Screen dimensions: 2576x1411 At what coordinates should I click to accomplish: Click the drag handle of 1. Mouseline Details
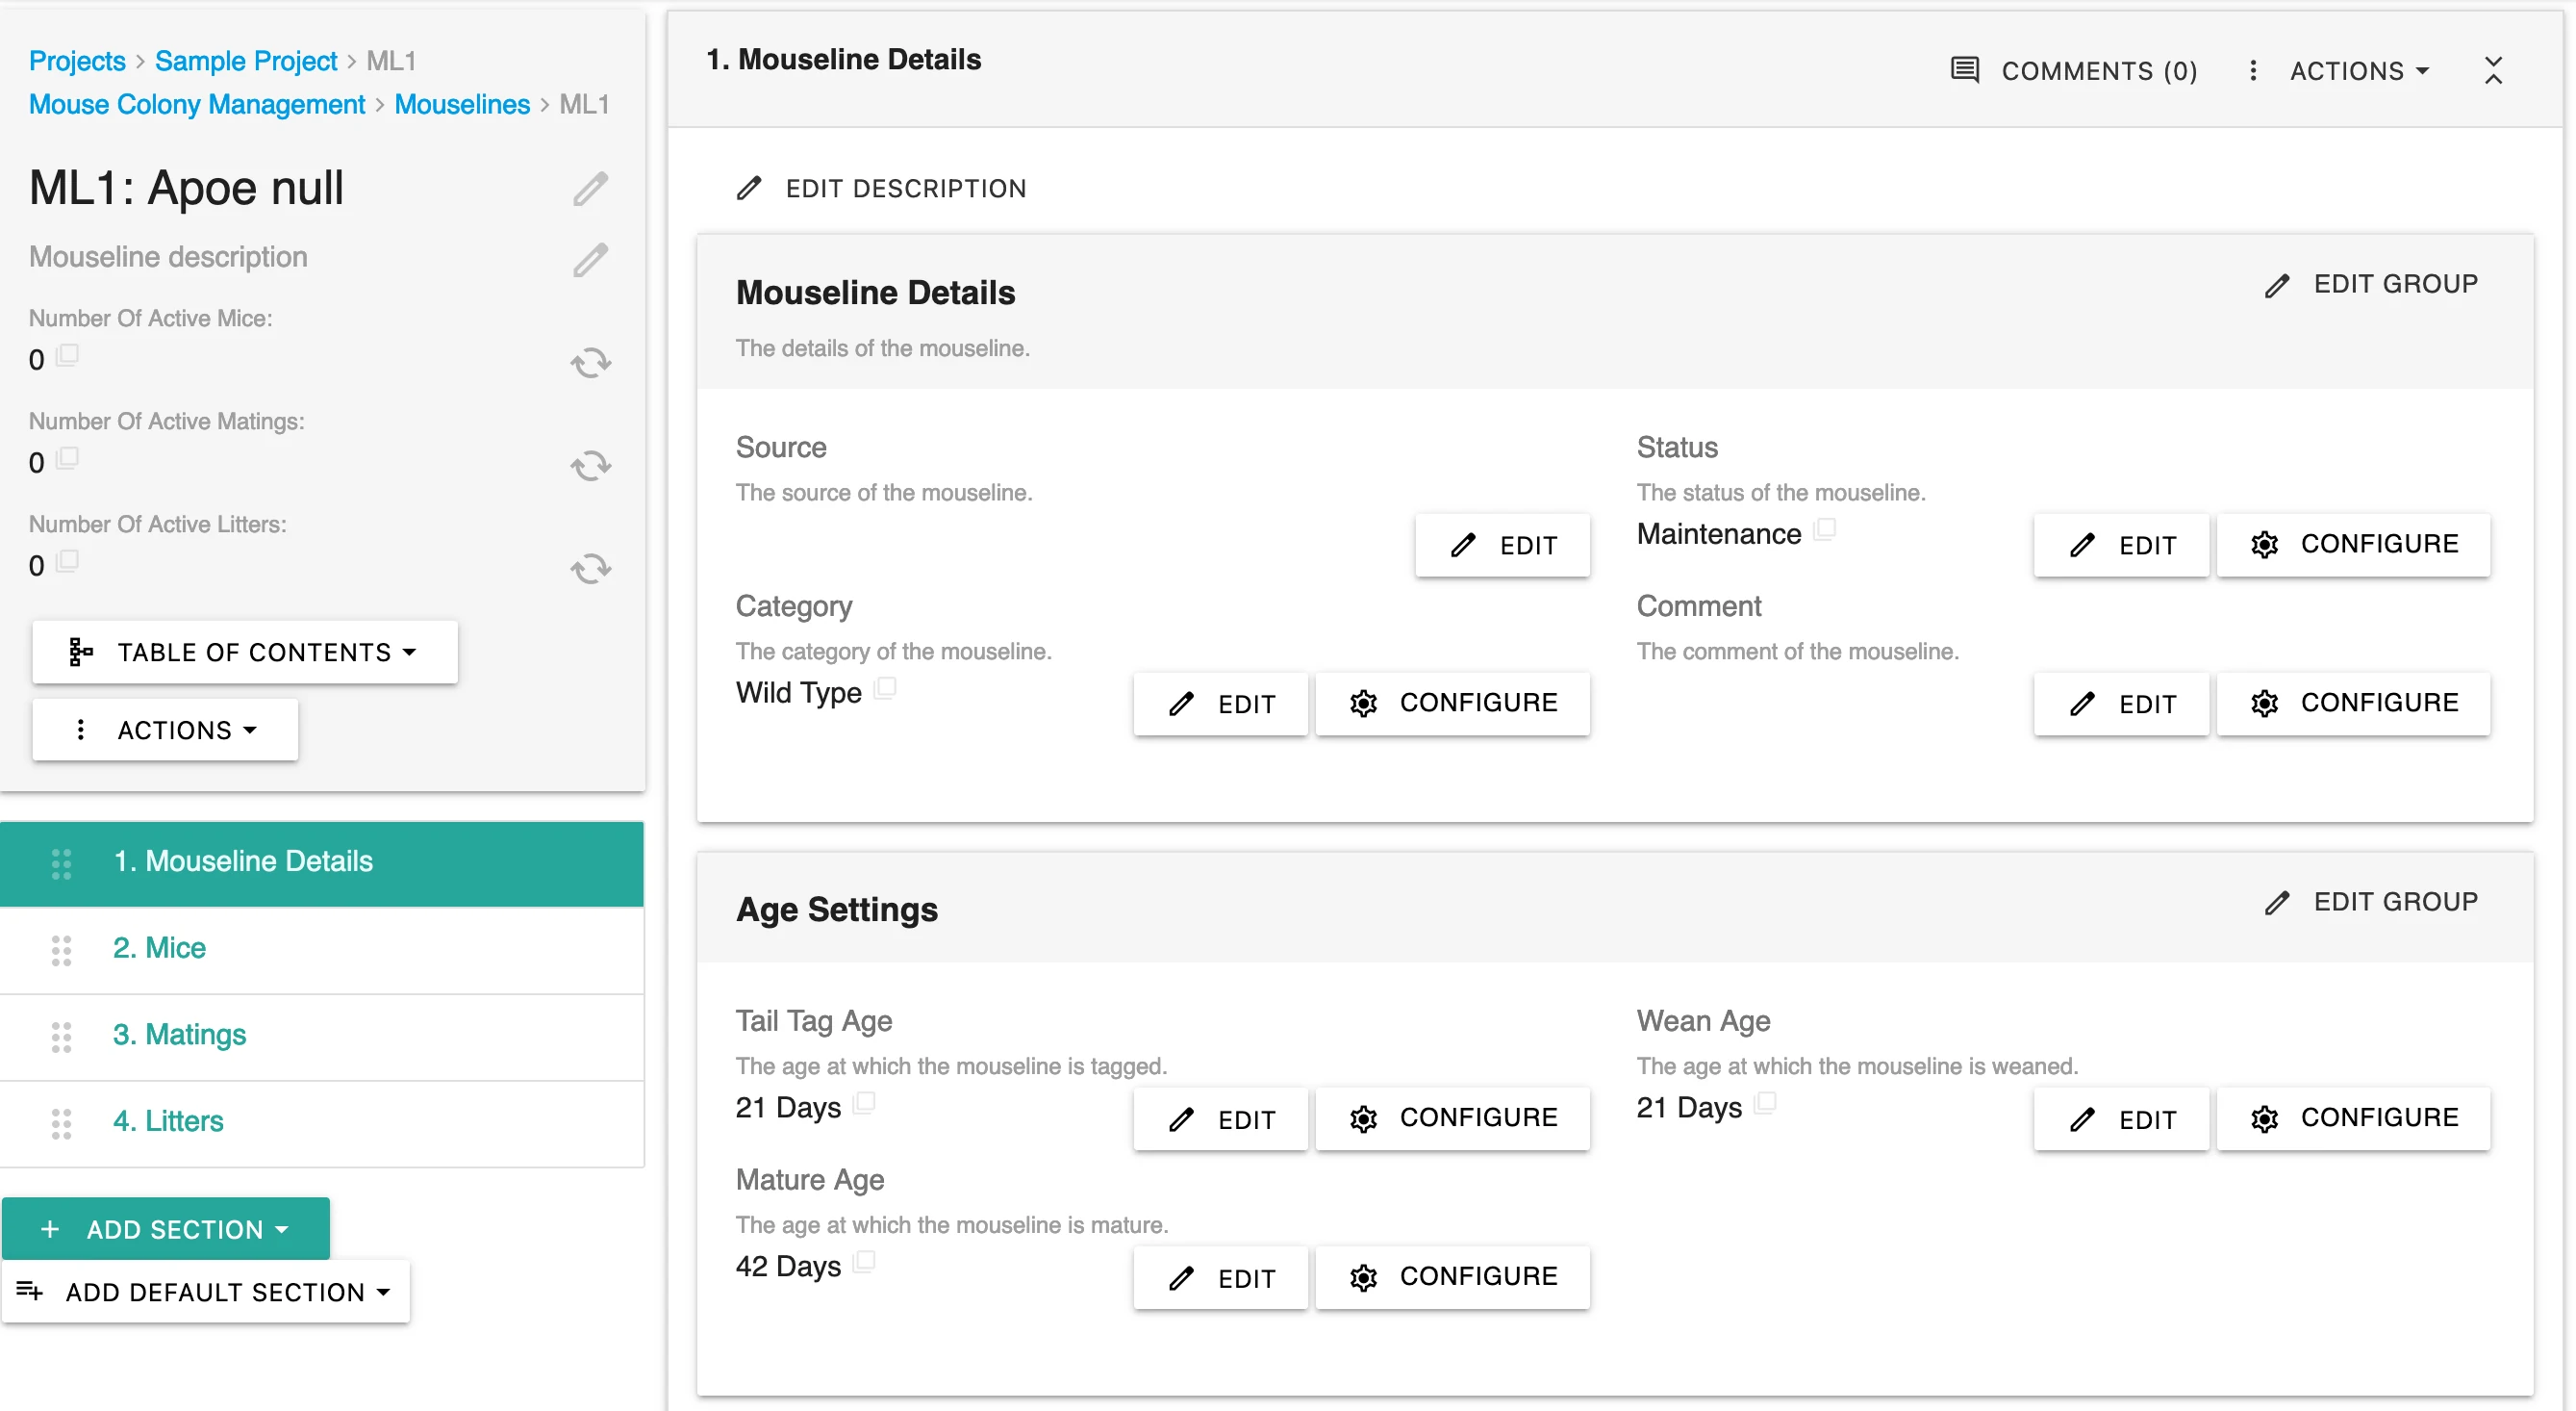61,863
